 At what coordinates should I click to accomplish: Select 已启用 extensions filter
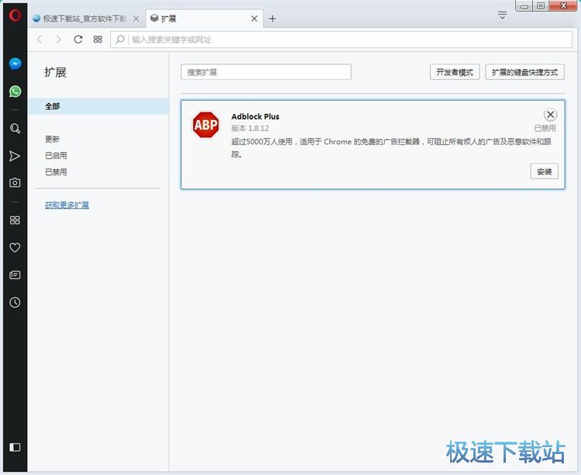pyautogui.click(x=56, y=155)
